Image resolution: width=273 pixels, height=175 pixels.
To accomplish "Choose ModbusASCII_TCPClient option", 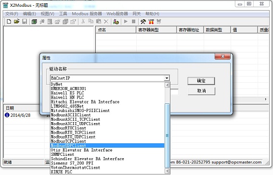I will [x=107, y=119].
